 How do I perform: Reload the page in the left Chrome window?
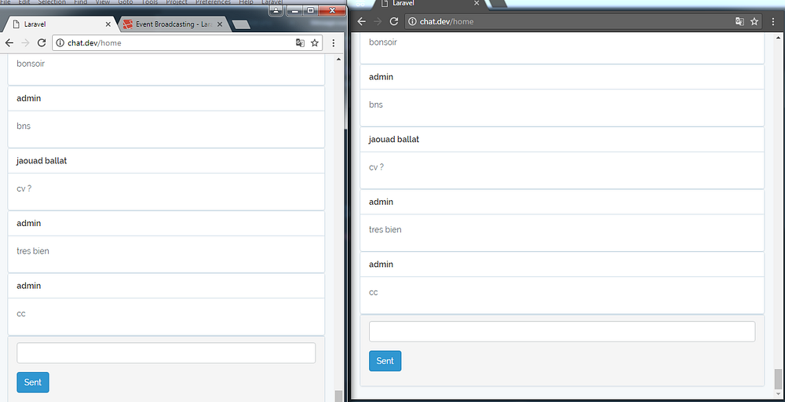[x=42, y=43]
